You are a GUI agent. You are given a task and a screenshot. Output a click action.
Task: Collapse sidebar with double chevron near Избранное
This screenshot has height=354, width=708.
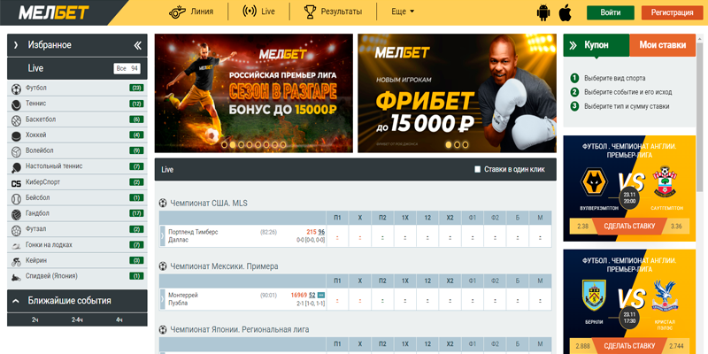pos(138,45)
